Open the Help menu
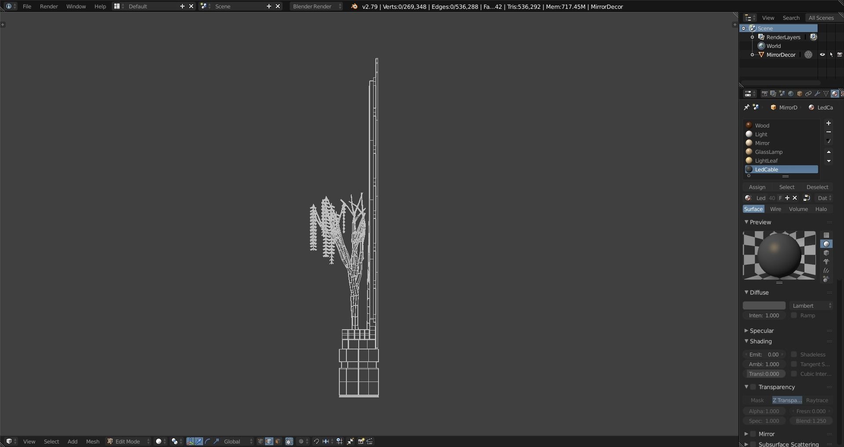844x447 pixels. (100, 6)
